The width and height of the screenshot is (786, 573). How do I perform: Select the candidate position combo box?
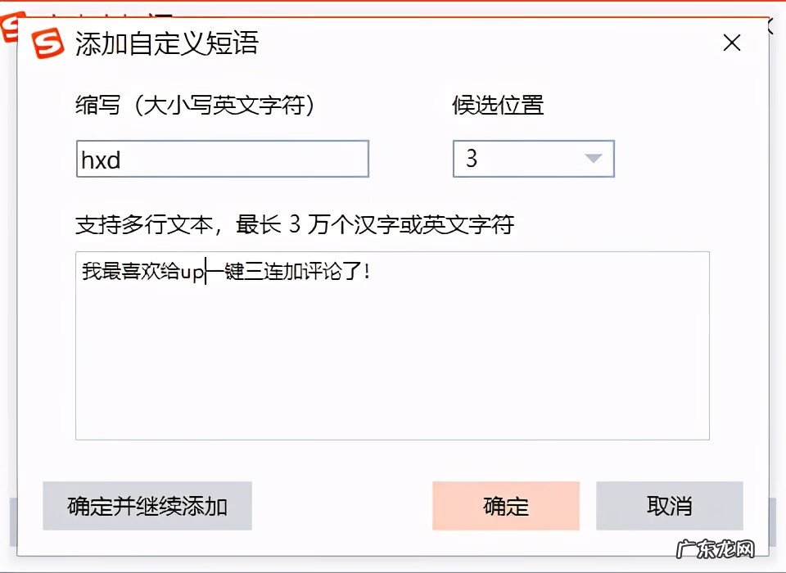tap(533, 159)
